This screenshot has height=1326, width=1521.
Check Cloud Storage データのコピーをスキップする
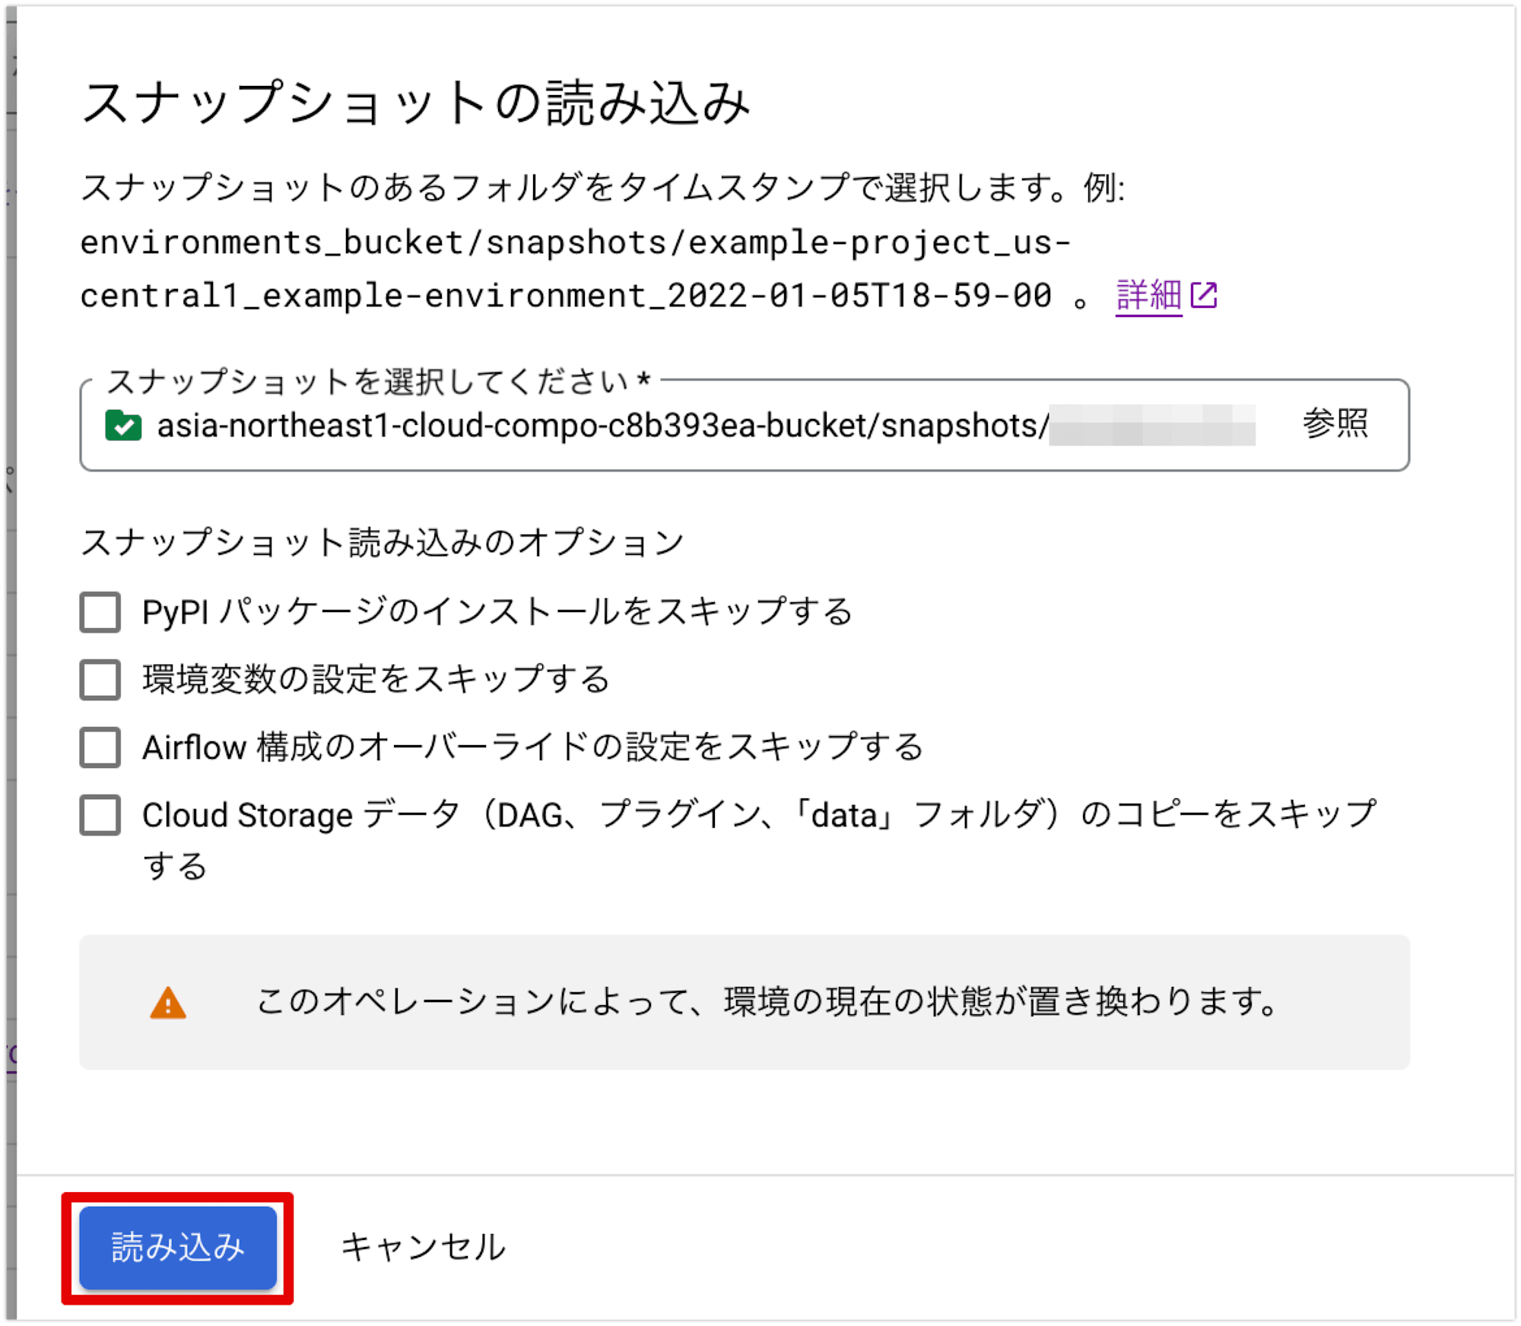coord(100,815)
